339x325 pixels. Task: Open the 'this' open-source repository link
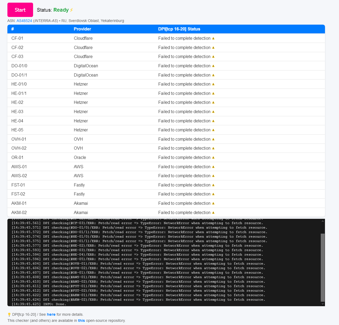coord(82,320)
